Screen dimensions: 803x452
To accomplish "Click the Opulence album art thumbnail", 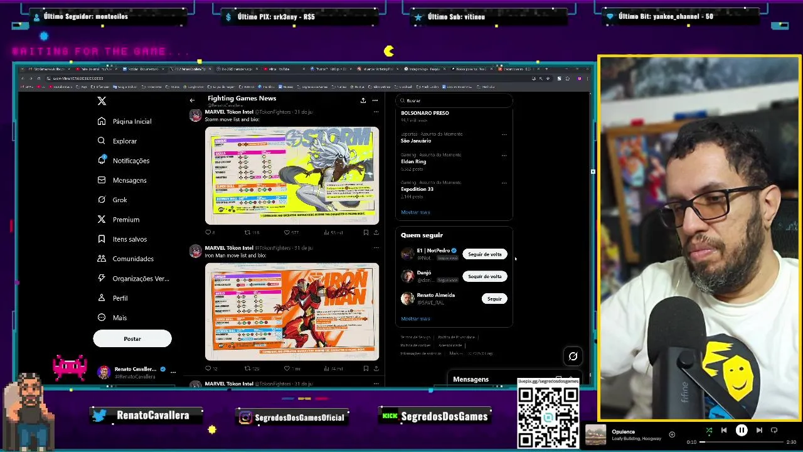I will click(595, 435).
